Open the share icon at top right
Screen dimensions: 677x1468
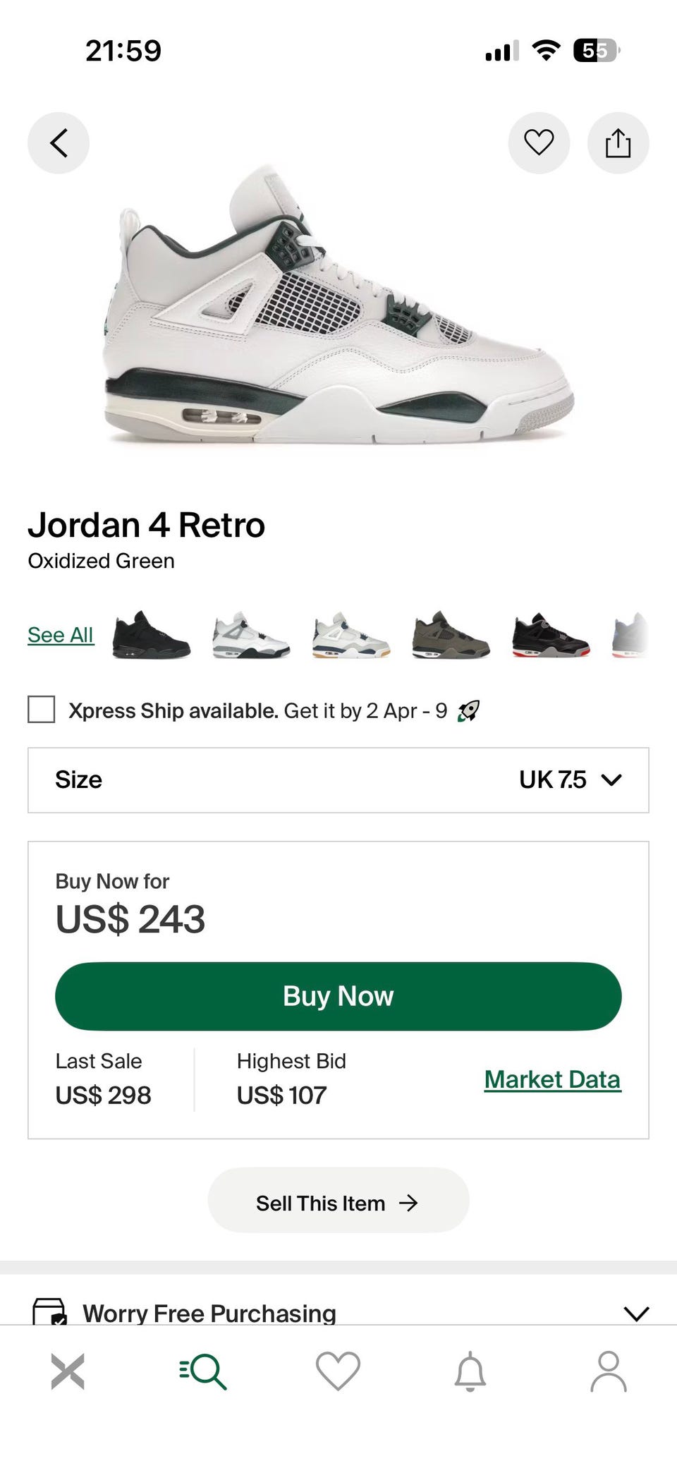[x=618, y=143]
